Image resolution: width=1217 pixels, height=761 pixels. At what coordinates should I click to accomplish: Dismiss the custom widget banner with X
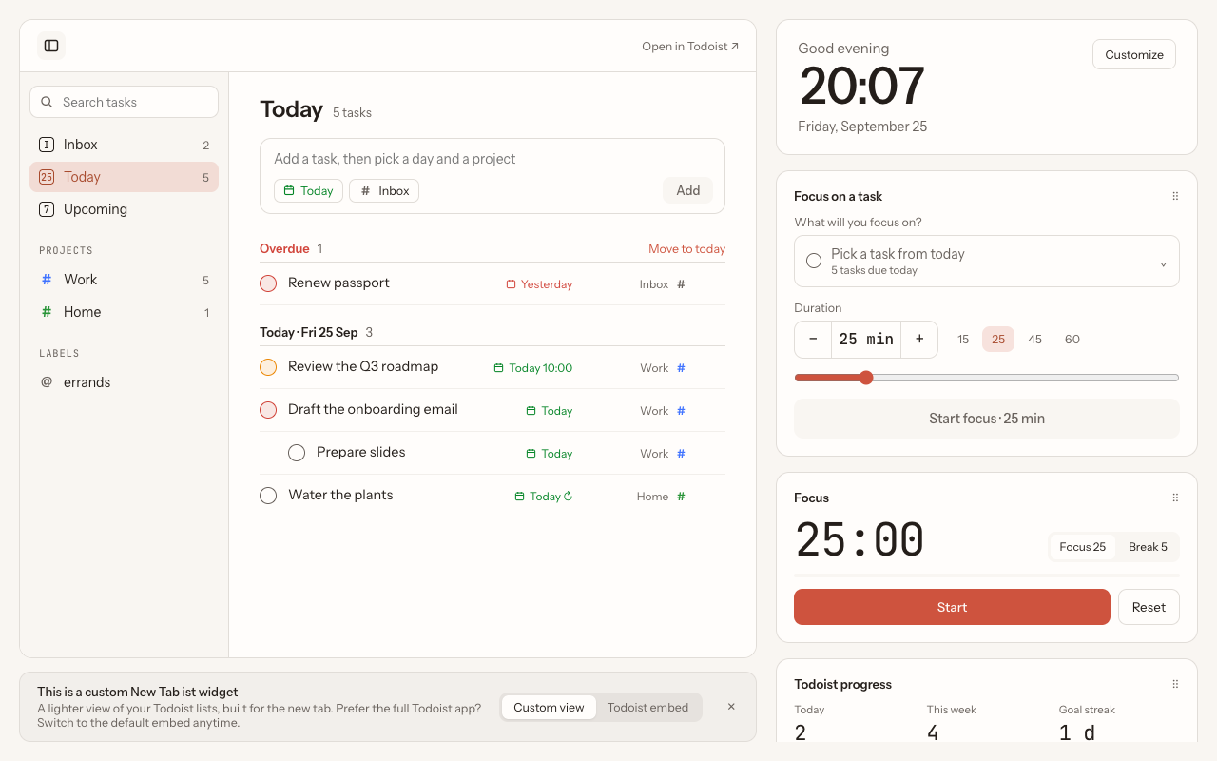pos(731,707)
